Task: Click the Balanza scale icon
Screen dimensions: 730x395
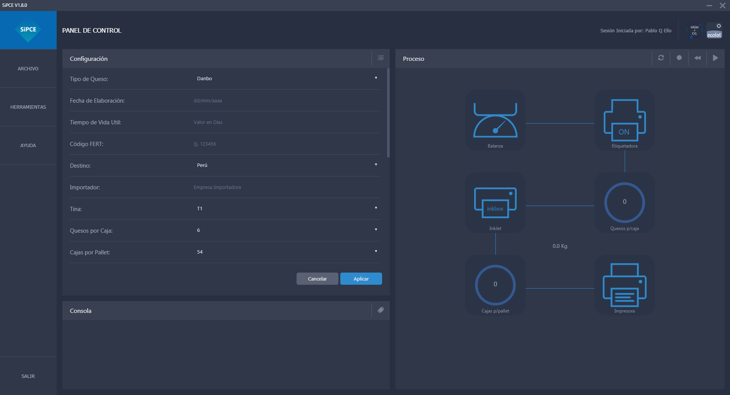Action: [x=495, y=121]
